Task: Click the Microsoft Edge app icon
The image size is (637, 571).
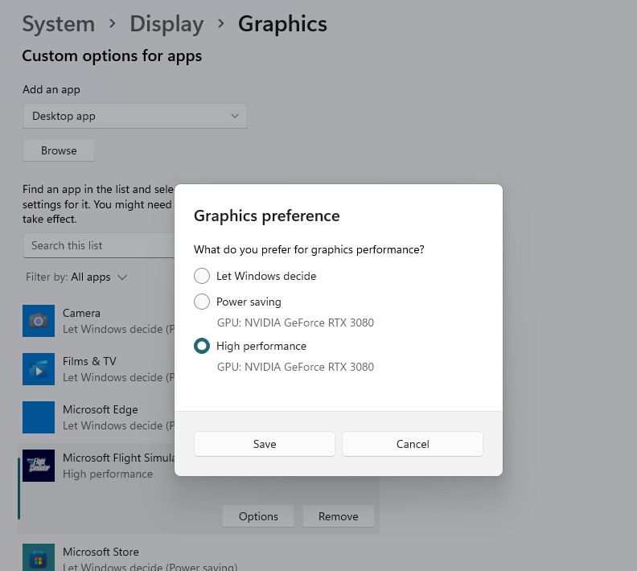Action: [39, 417]
